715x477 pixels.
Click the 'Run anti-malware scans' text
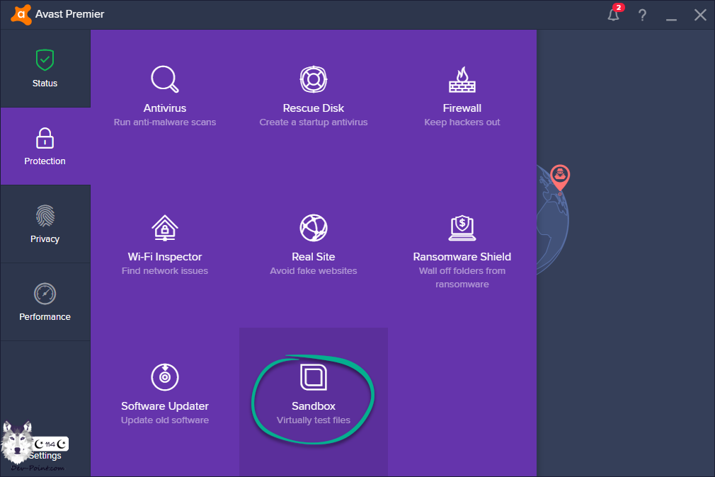(164, 122)
